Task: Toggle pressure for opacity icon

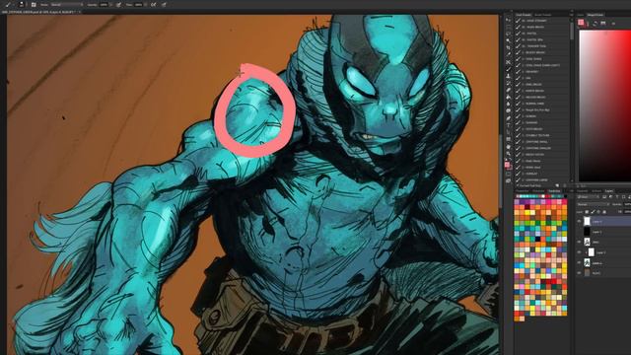Action: point(118,4)
